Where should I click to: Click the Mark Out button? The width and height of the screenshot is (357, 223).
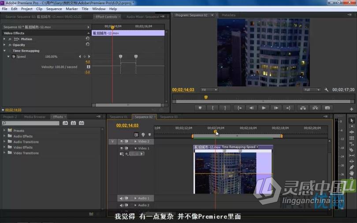point(225,108)
